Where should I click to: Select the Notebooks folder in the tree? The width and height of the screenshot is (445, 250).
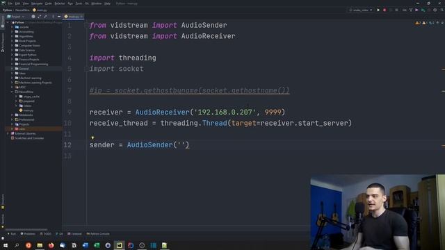pyautogui.click(x=24, y=115)
